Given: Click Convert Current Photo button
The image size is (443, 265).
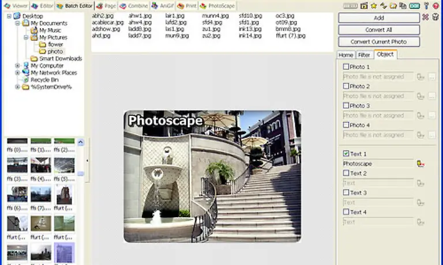Looking at the screenshot, I should [x=379, y=42].
